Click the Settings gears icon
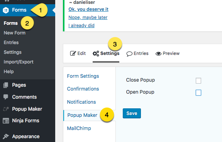The width and height of the screenshot is (222, 142). [x=96, y=53]
